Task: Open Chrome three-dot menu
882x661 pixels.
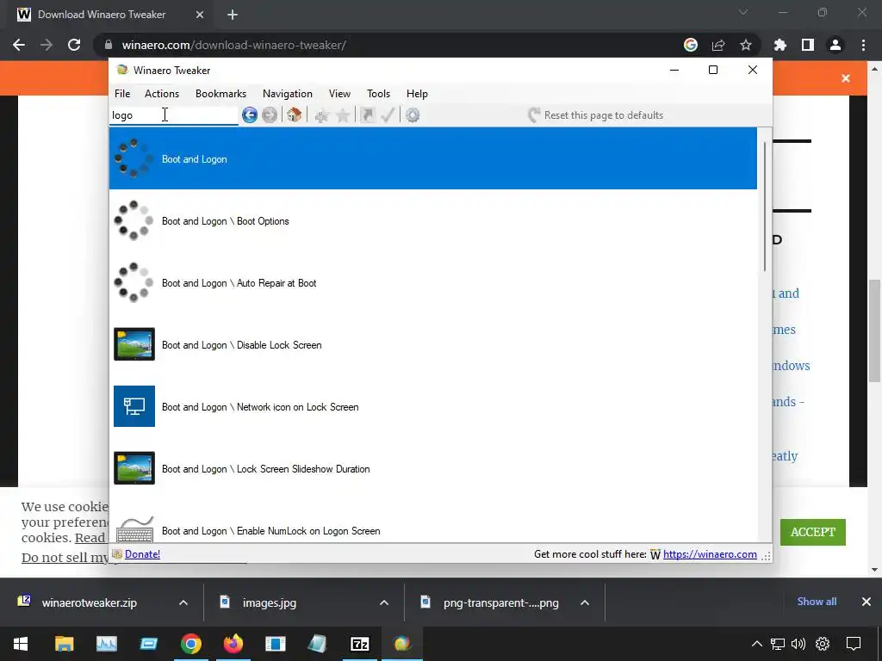Action: (863, 45)
